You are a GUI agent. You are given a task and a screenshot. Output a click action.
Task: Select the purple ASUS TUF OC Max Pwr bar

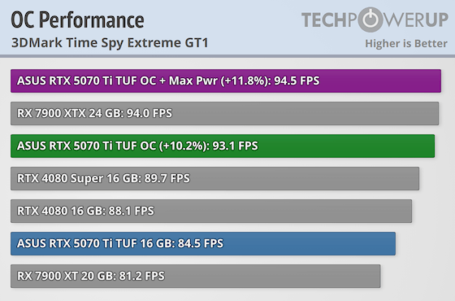(226, 81)
